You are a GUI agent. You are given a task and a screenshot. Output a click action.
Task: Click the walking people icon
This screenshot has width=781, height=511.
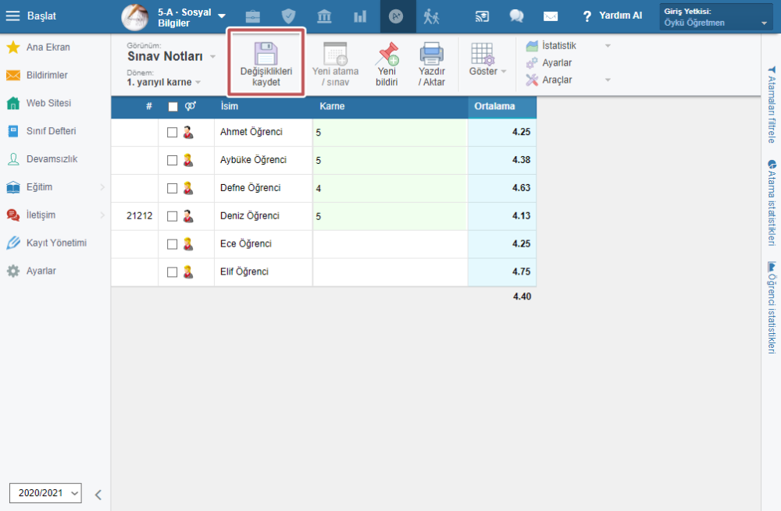pyautogui.click(x=431, y=16)
